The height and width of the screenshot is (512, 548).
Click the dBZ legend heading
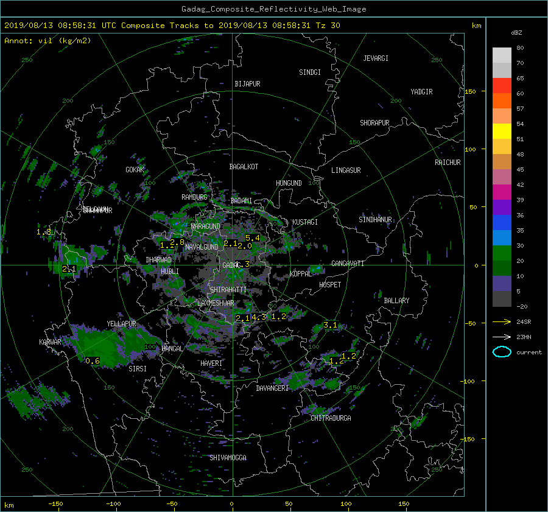click(516, 32)
